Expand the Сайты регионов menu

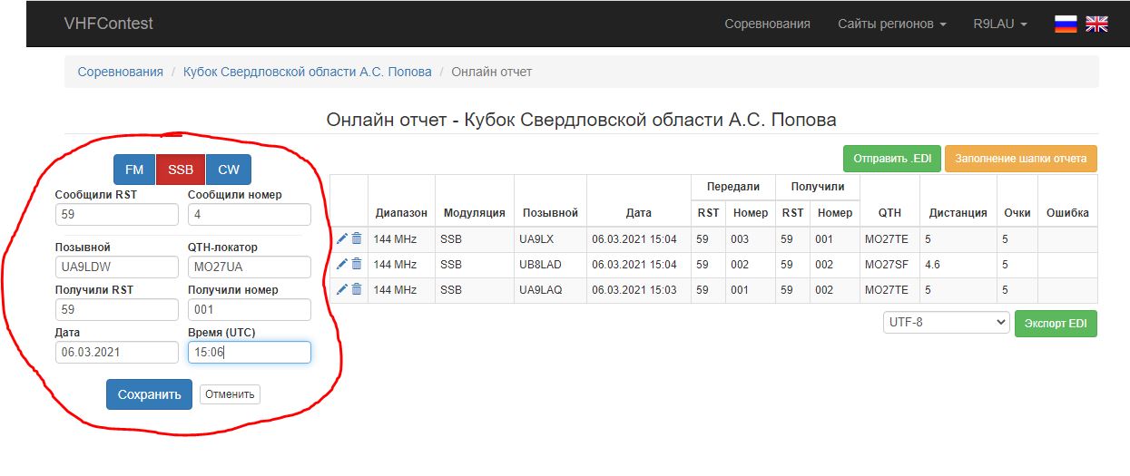click(892, 24)
